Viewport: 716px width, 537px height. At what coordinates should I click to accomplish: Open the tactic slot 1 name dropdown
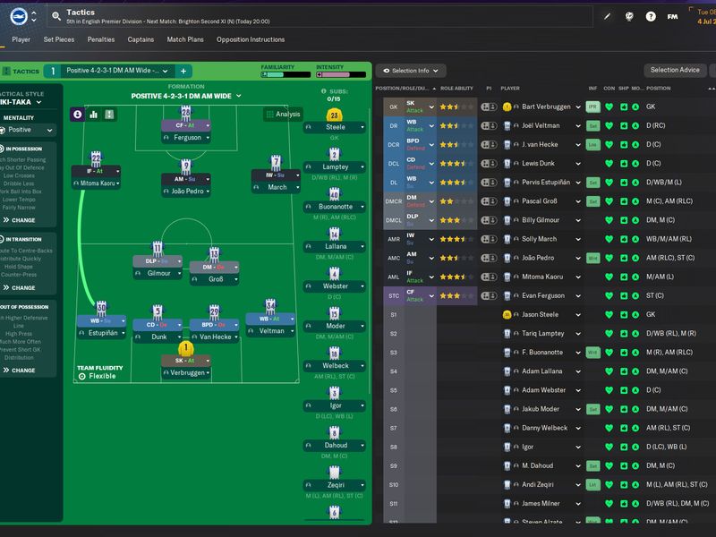(x=117, y=71)
